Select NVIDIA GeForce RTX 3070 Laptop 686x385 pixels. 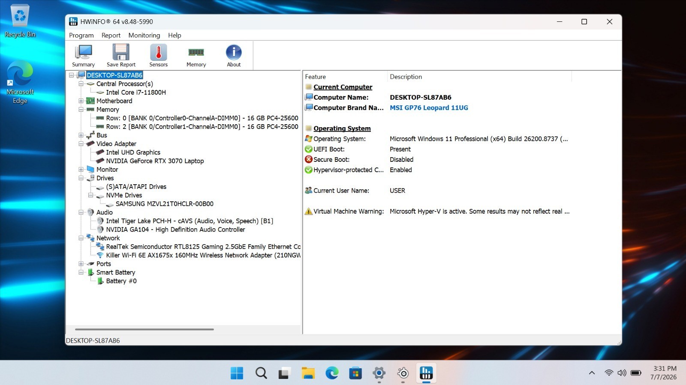(155, 161)
